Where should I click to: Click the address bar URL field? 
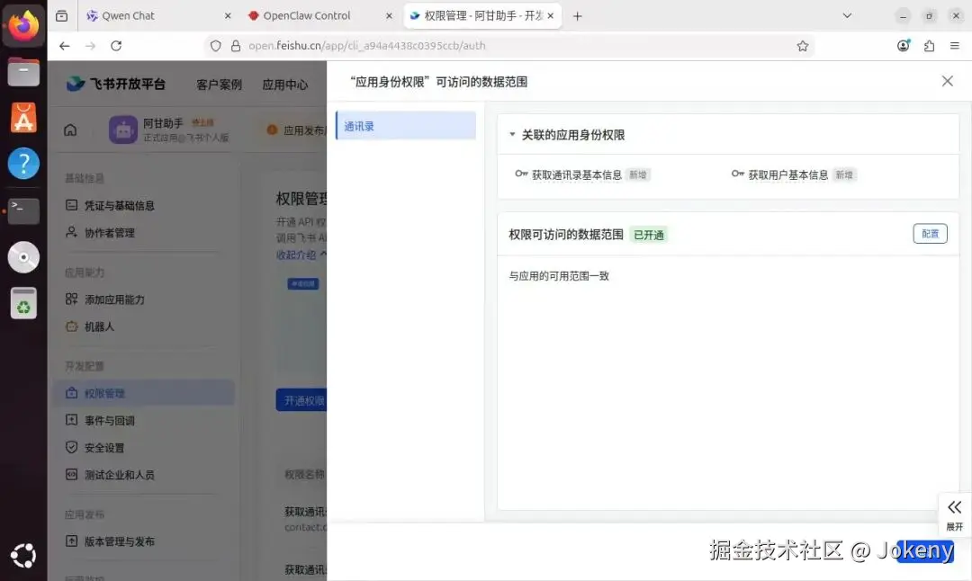508,45
